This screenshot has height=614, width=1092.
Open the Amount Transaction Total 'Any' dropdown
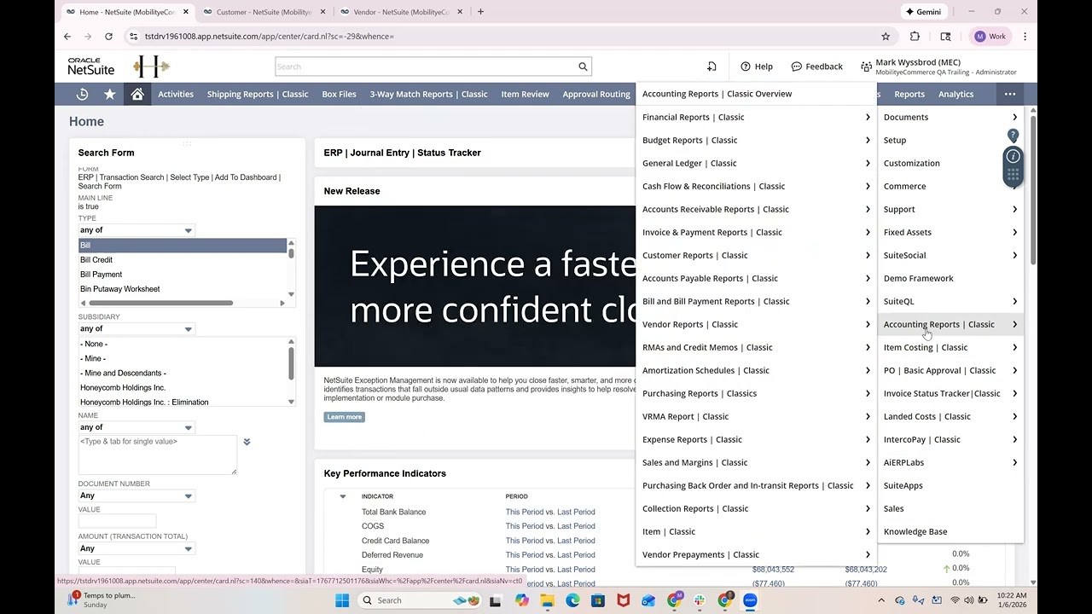(136, 548)
